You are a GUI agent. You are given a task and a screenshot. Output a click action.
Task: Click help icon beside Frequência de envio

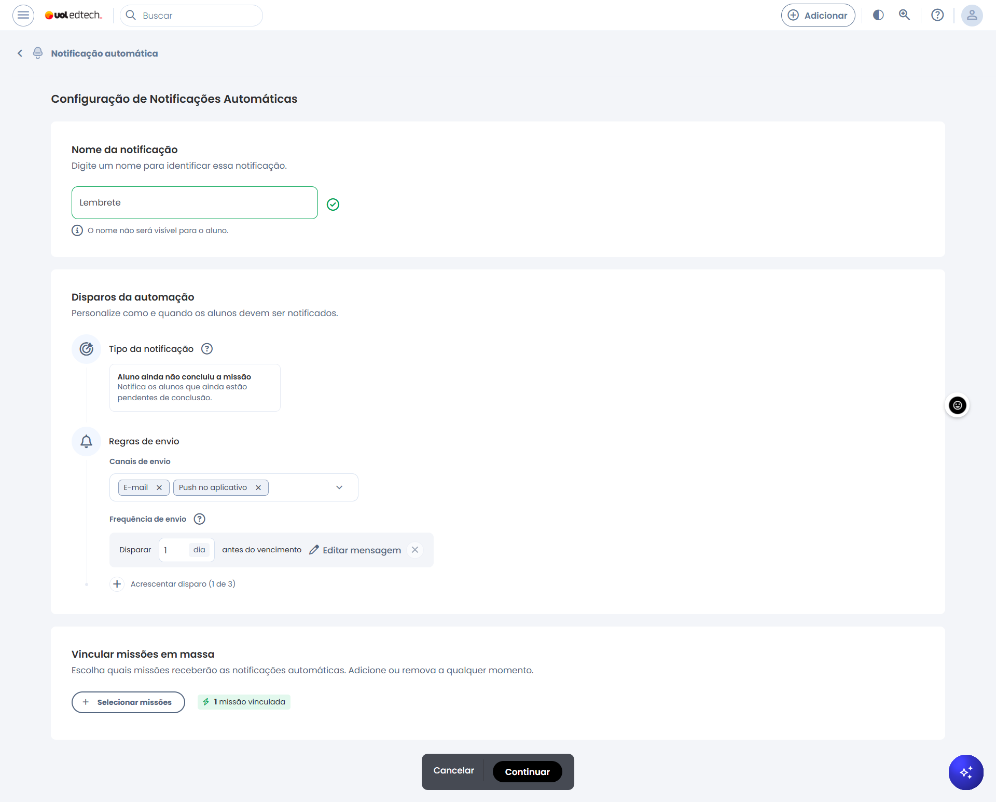coord(199,519)
